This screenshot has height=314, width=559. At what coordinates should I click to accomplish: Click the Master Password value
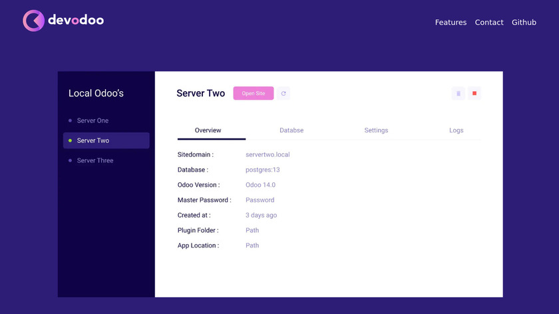[x=260, y=200]
